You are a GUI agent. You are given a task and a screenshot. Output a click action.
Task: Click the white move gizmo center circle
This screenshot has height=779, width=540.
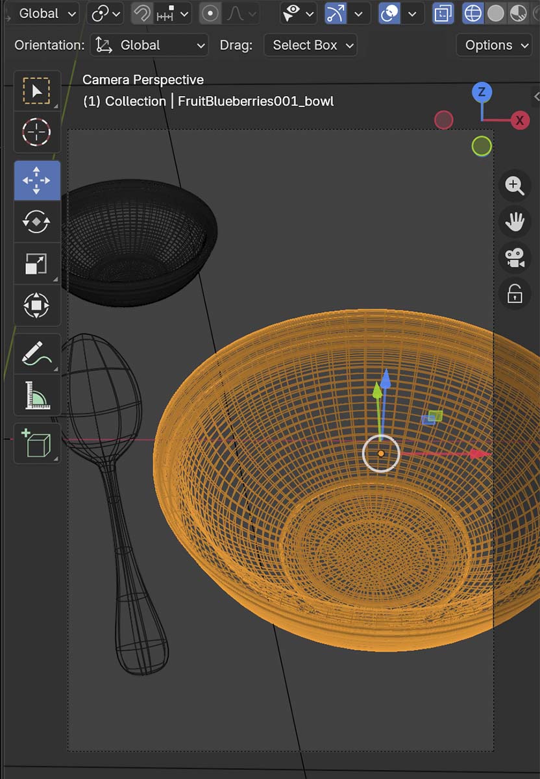pyautogui.click(x=381, y=453)
